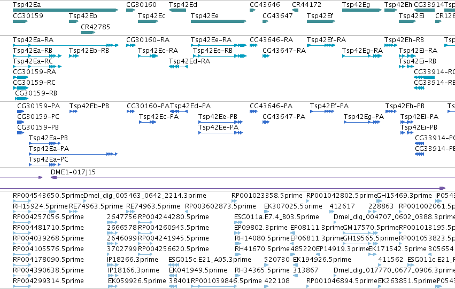Click the CG43647 gene label
The image size is (455, 289).
pyautogui.click(x=277, y=16)
